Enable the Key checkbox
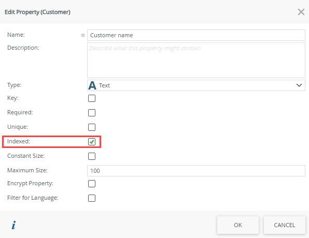 pos(92,98)
